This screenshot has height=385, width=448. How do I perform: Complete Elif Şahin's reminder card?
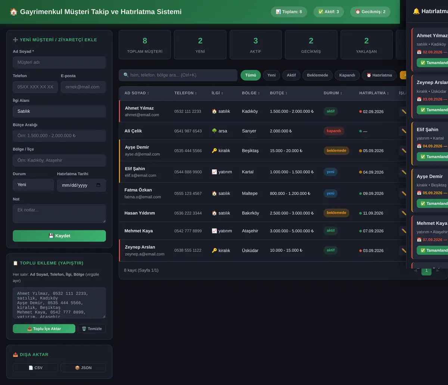point(432,157)
